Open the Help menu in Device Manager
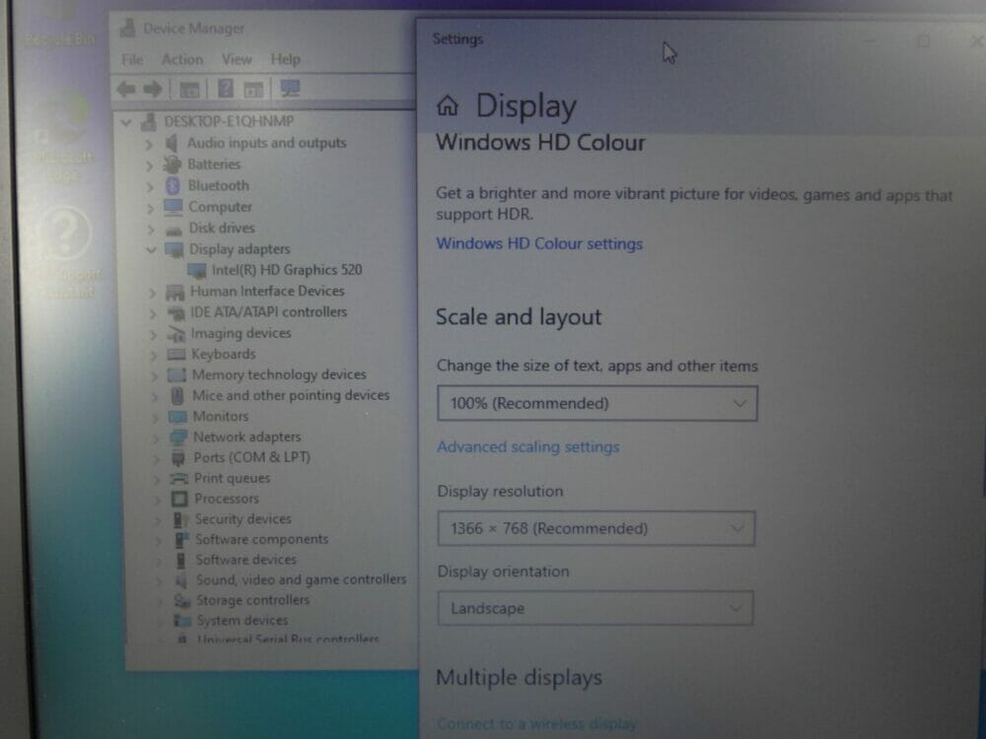This screenshot has width=986, height=739. point(286,60)
